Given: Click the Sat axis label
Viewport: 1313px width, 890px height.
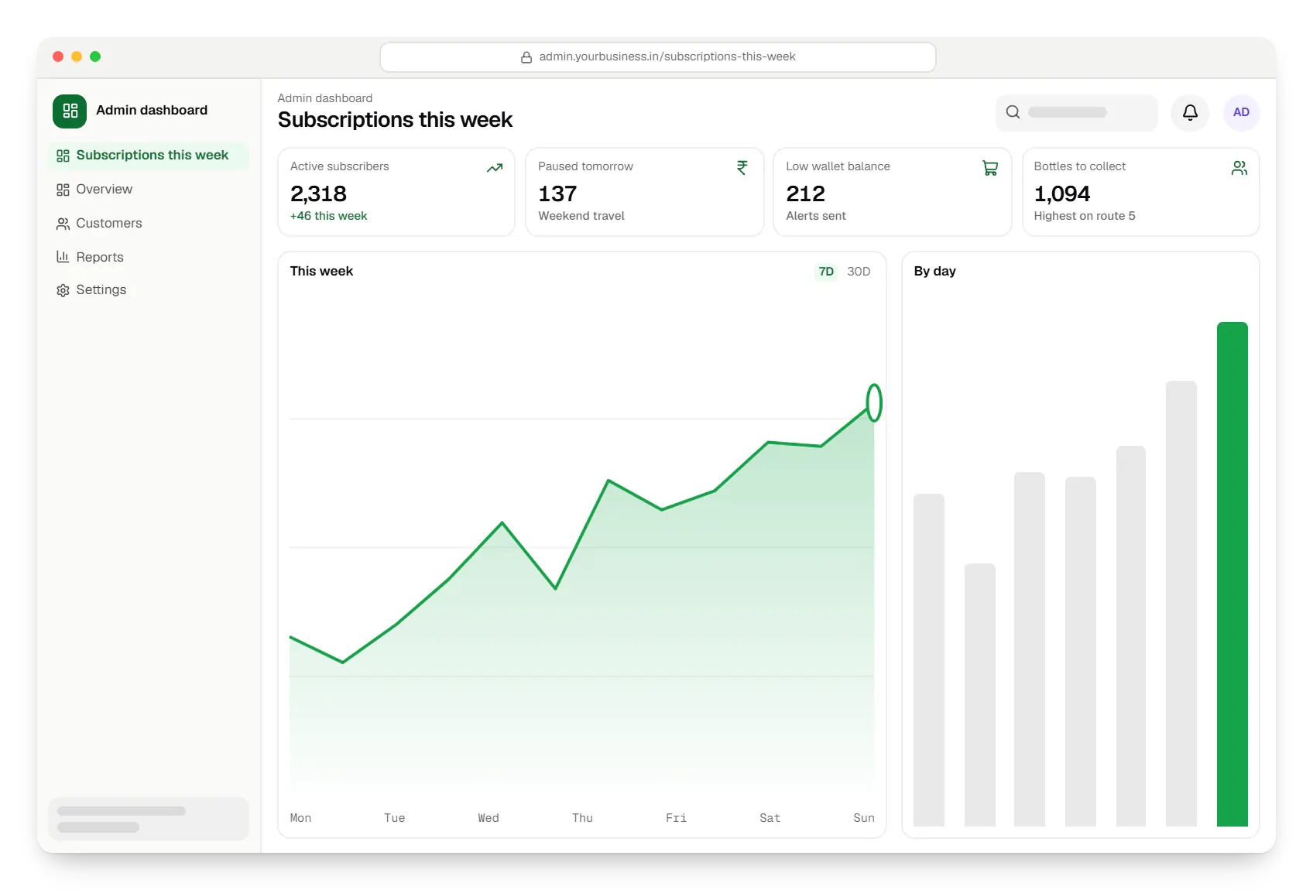Looking at the screenshot, I should (770, 818).
